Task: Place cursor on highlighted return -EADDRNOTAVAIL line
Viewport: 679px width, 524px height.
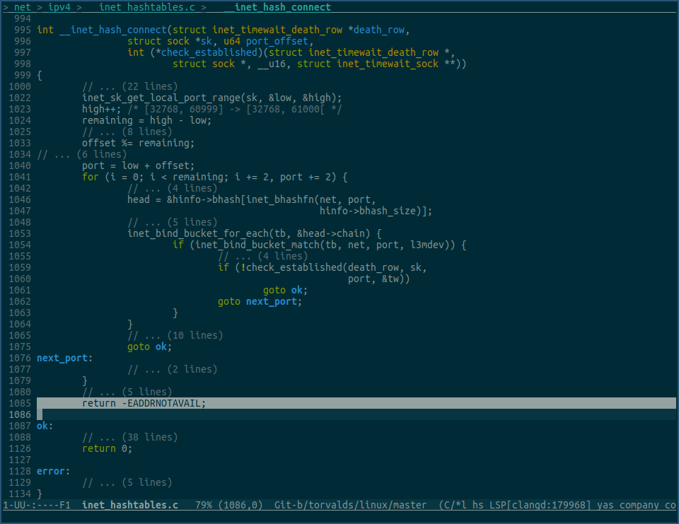Action: click(x=144, y=403)
